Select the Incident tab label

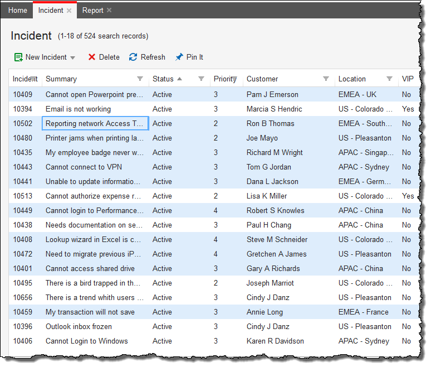click(51, 10)
